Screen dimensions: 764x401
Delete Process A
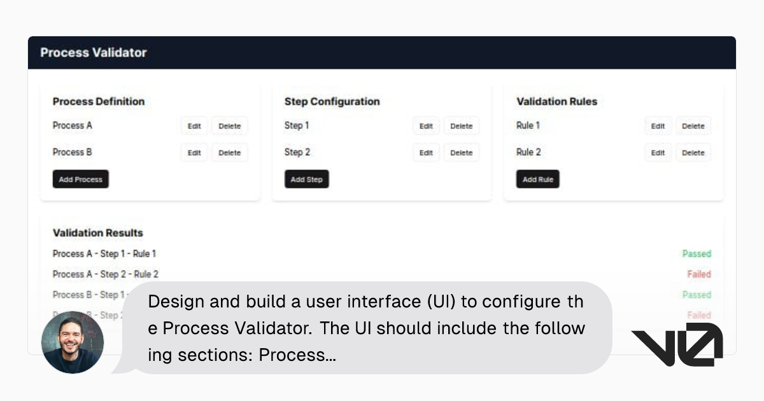click(229, 125)
